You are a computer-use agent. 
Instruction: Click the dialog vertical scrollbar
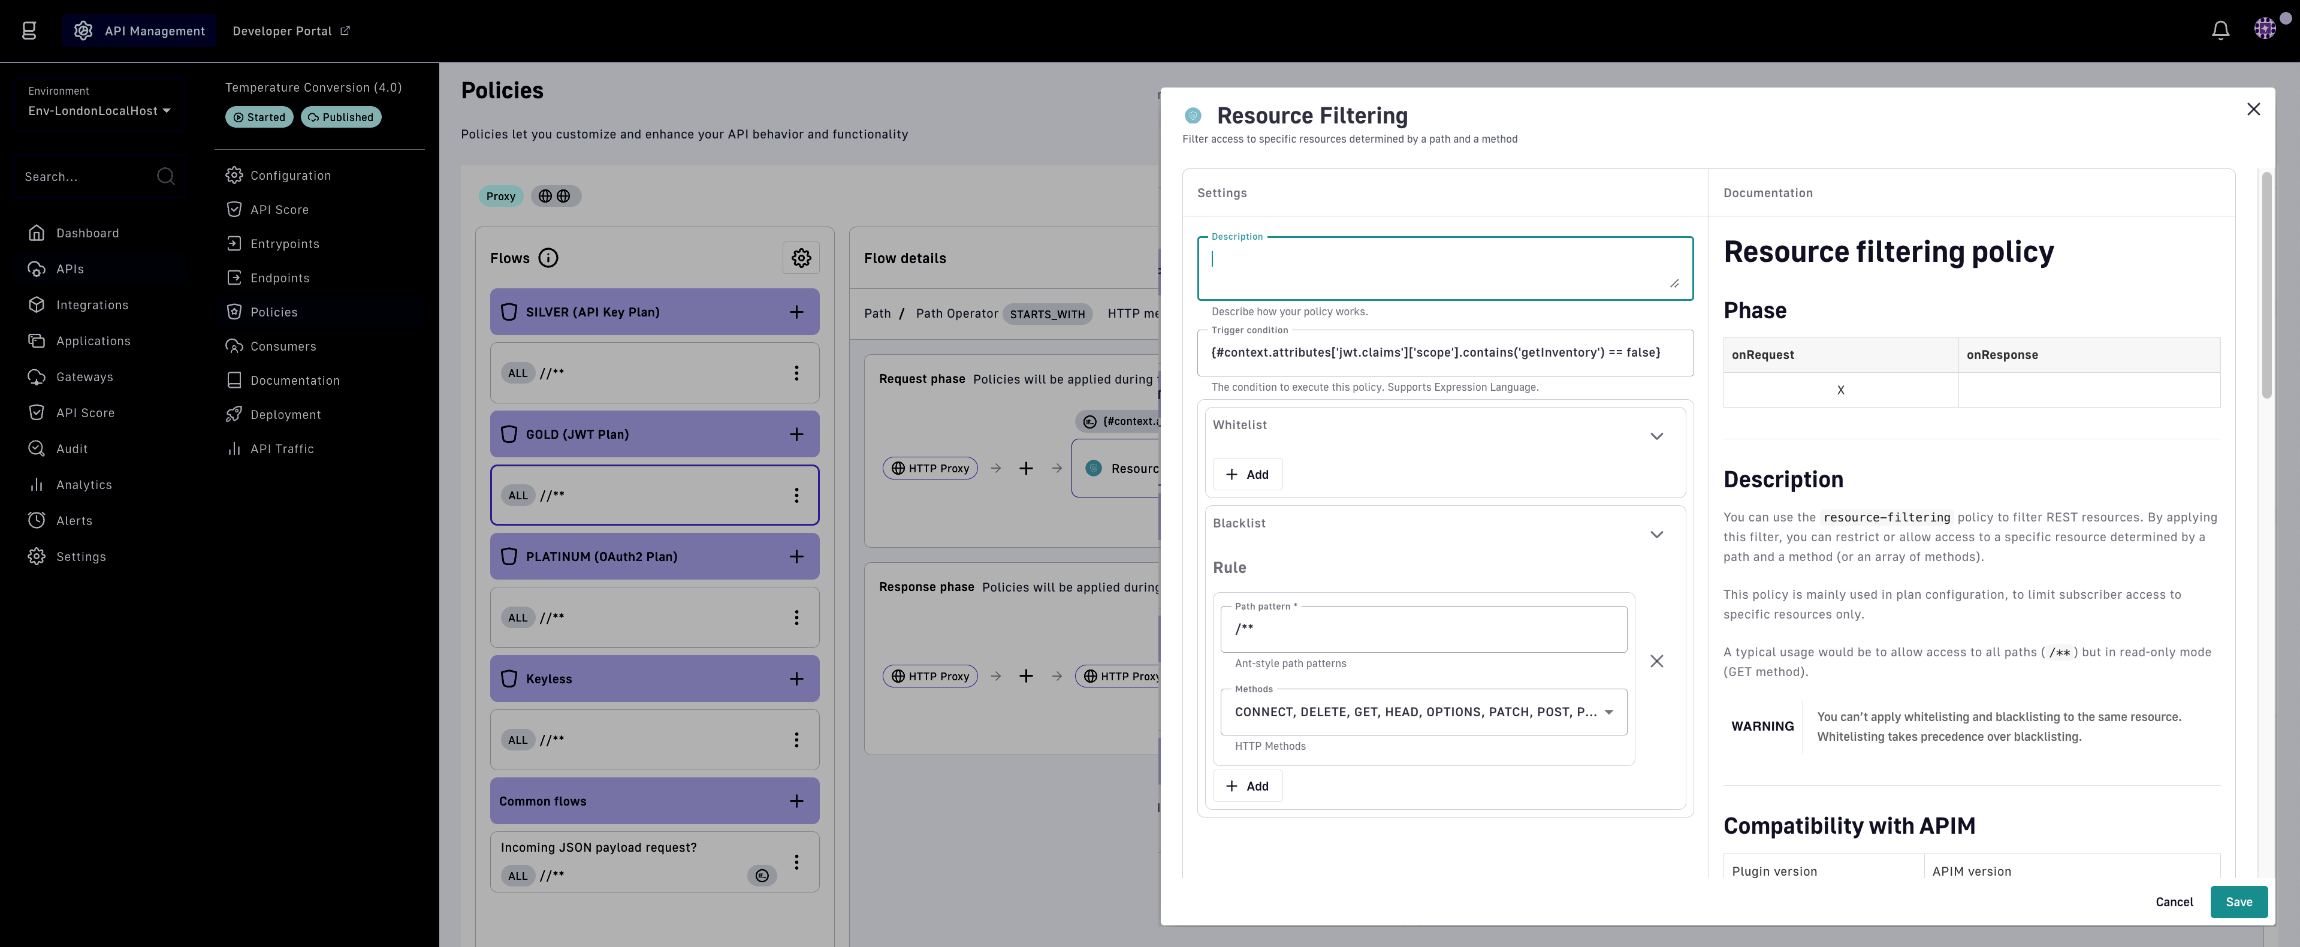[2266, 286]
